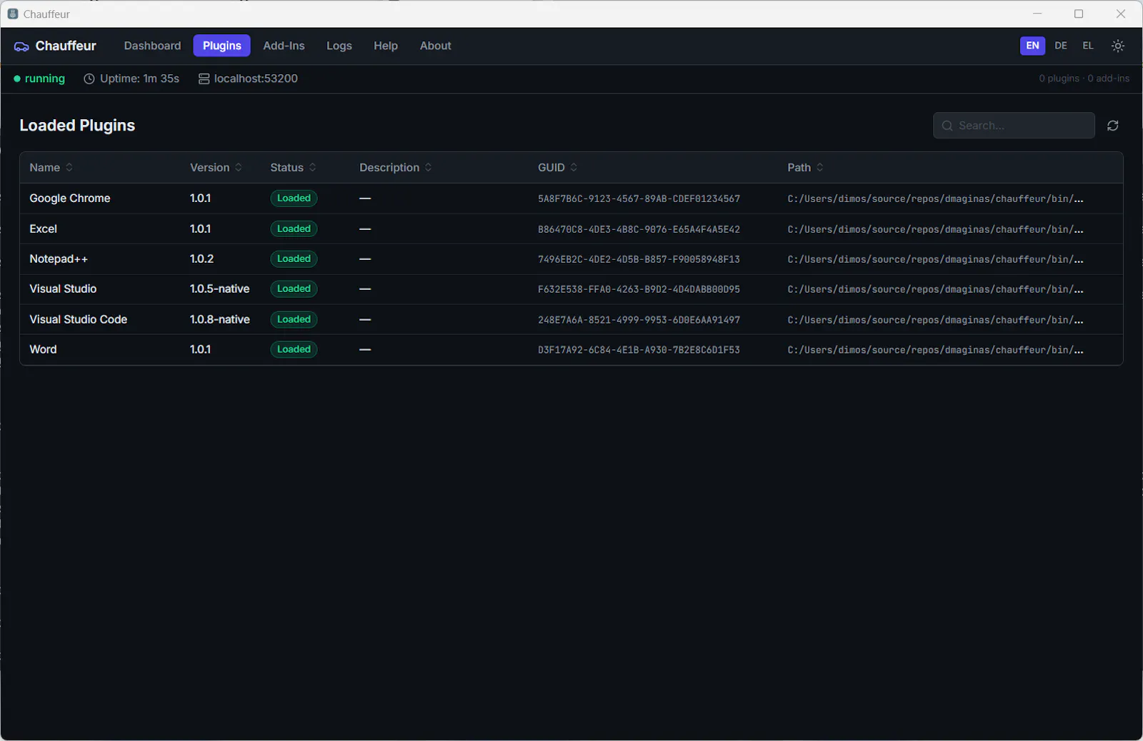The width and height of the screenshot is (1143, 741).
Task: Click GUID F632E538-FFA0-4263-B9D2-4D4DABB00D95
Action: pos(639,290)
